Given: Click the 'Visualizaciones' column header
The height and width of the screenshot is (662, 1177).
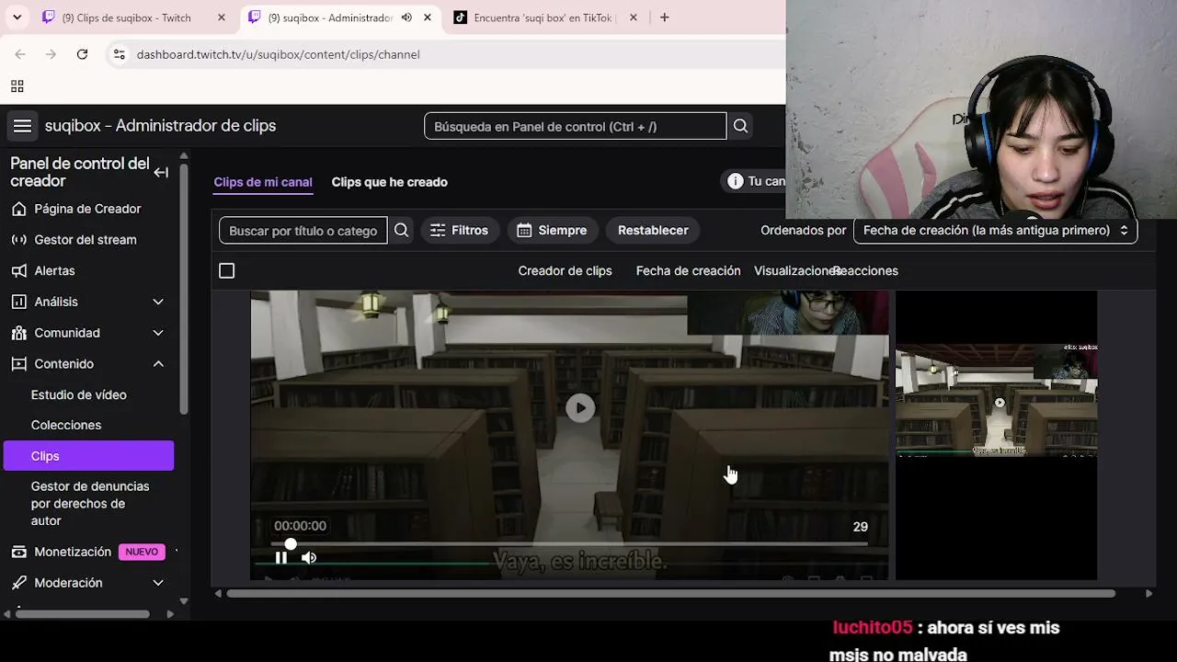Looking at the screenshot, I should tap(794, 270).
